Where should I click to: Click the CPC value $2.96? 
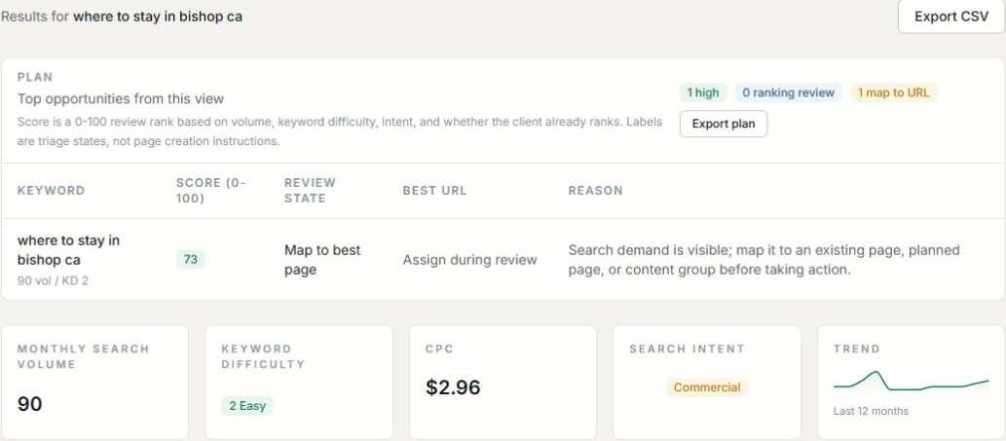(x=453, y=387)
